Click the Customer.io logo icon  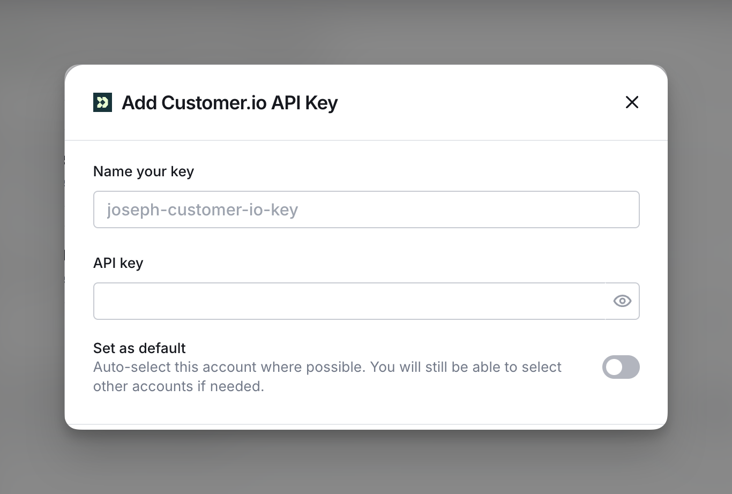point(102,102)
